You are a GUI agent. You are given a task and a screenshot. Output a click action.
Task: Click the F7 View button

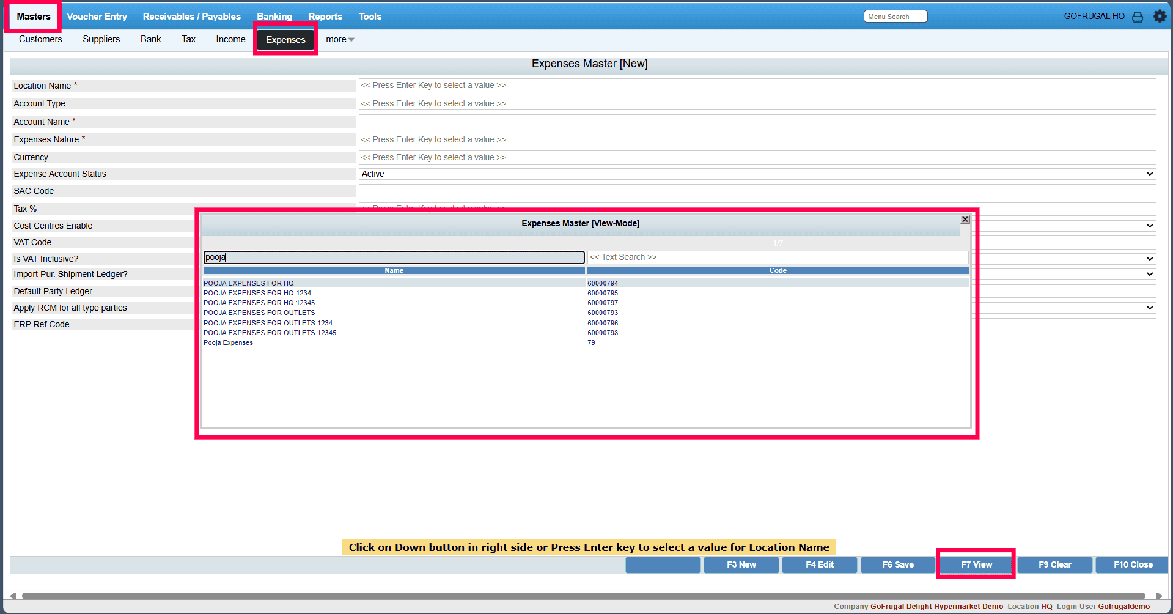[x=976, y=565]
